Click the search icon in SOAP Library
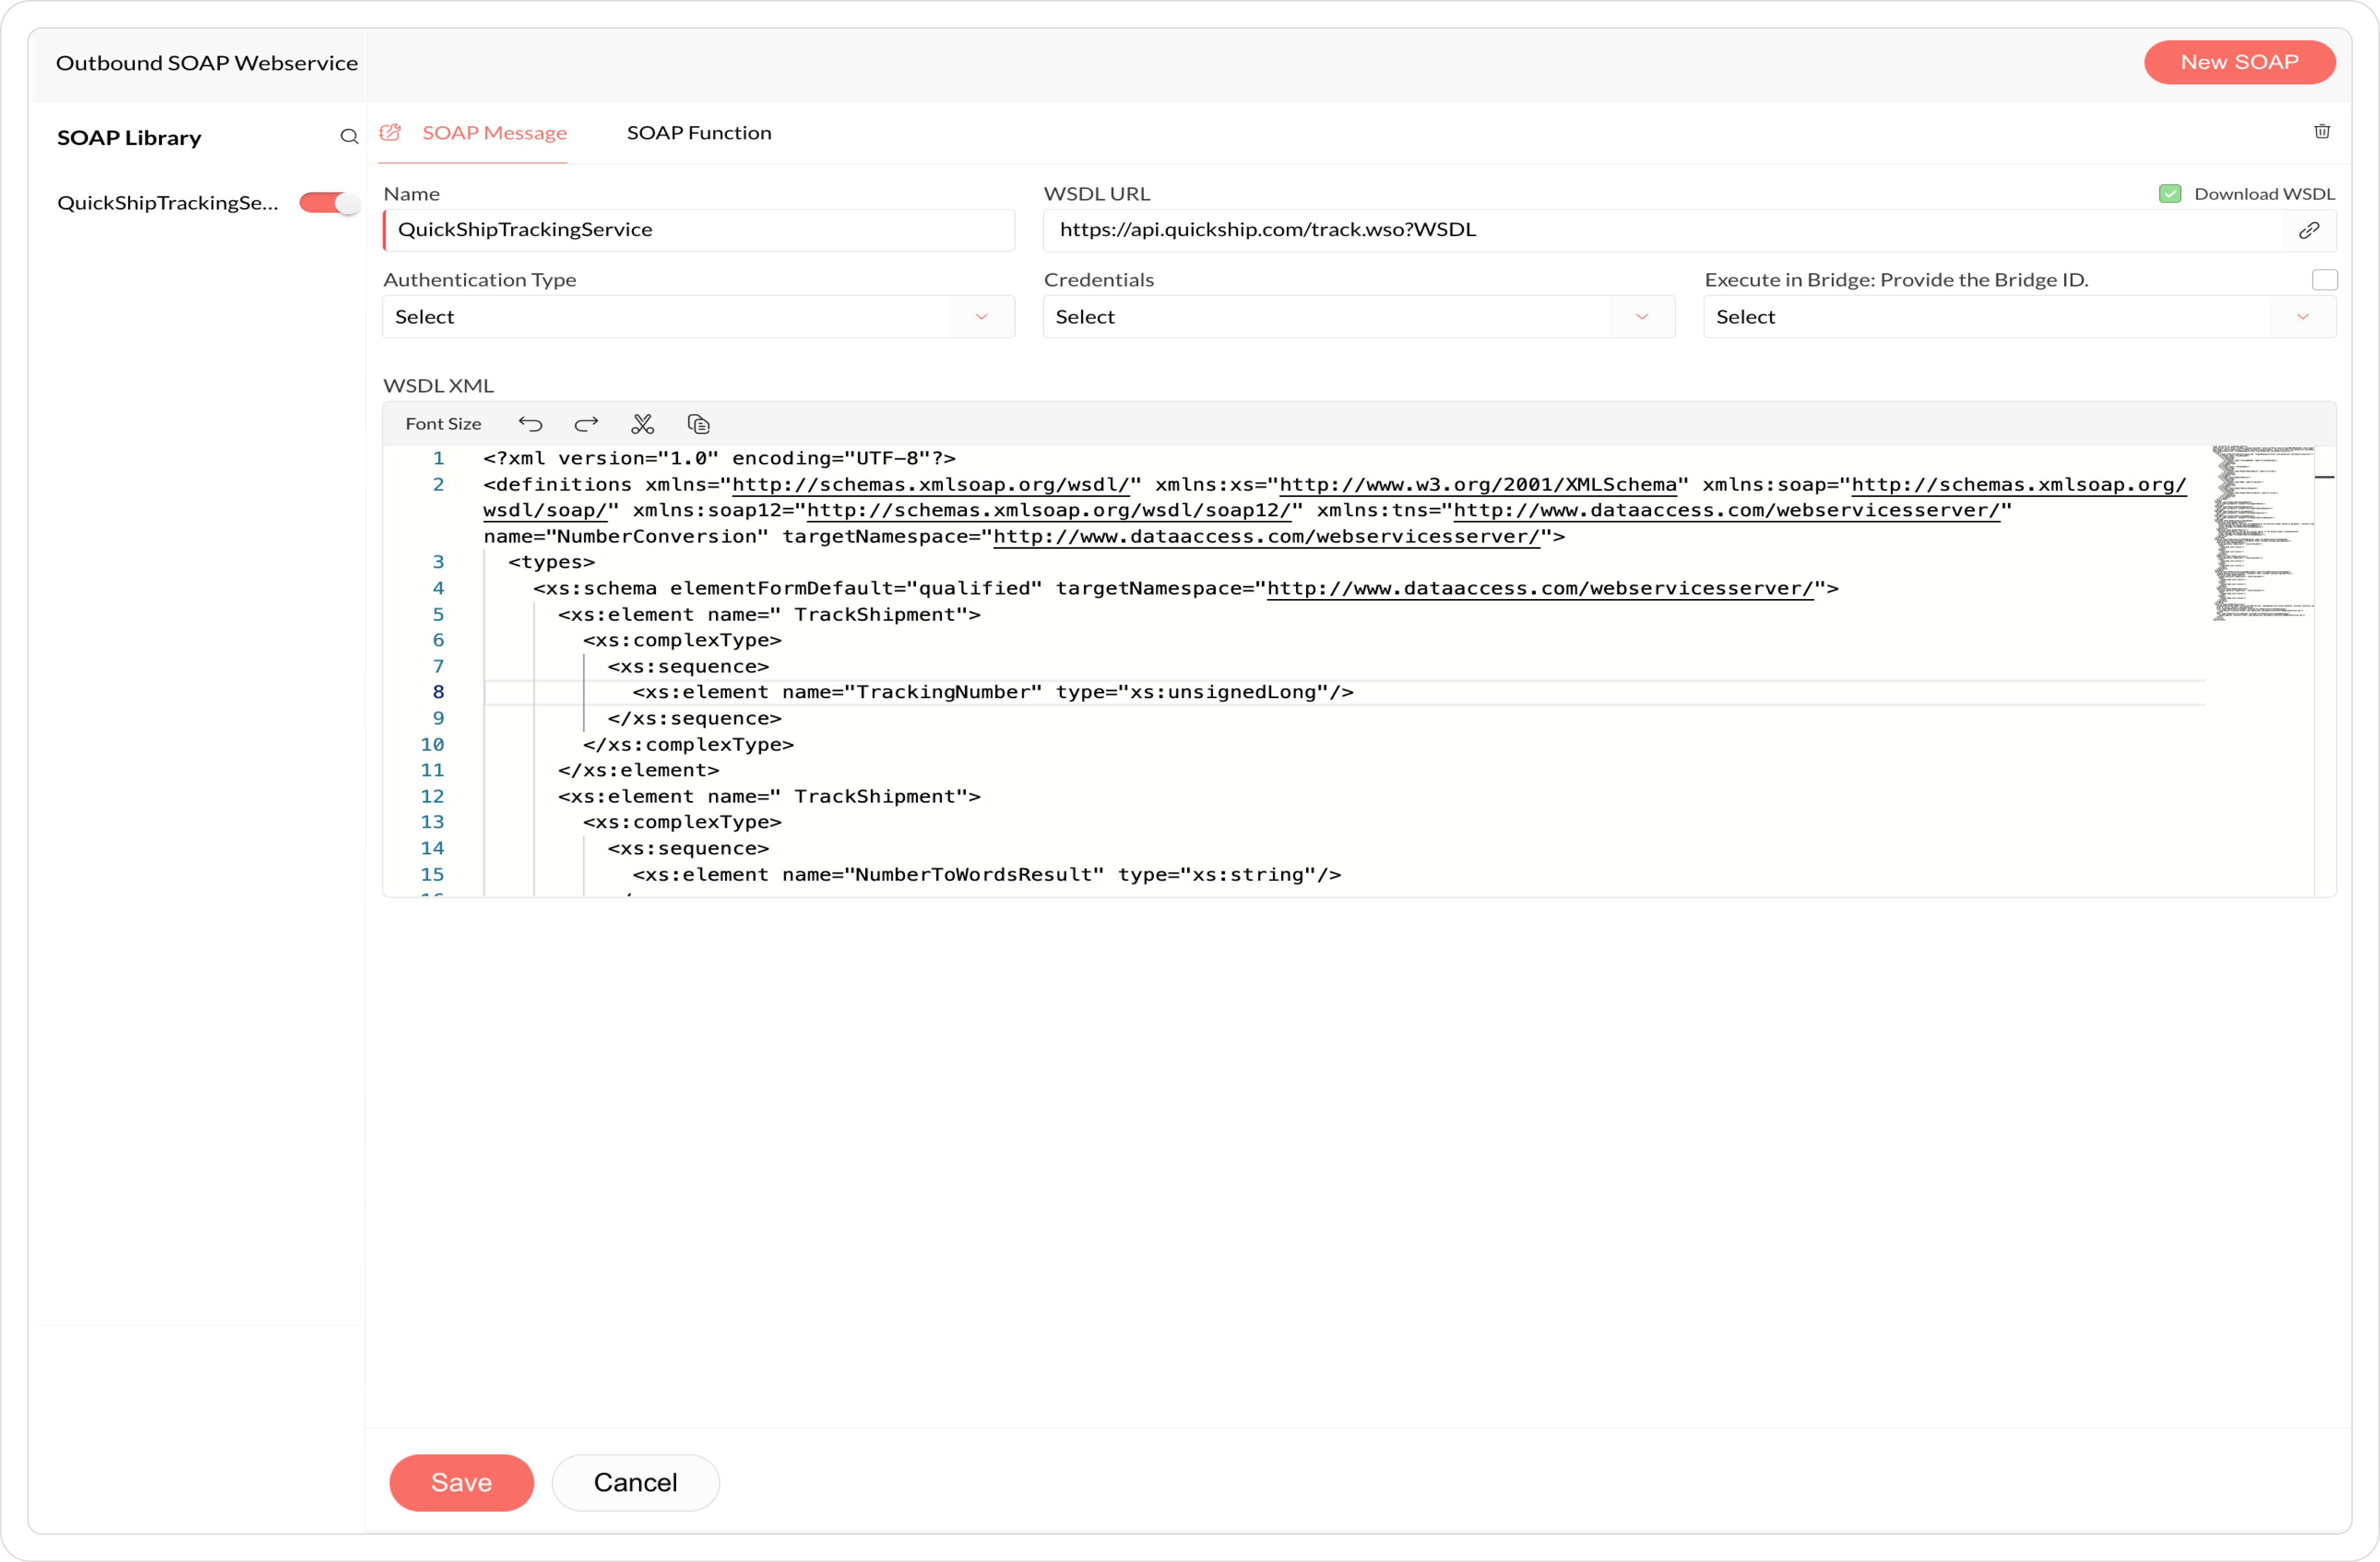 pyautogui.click(x=348, y=137)
